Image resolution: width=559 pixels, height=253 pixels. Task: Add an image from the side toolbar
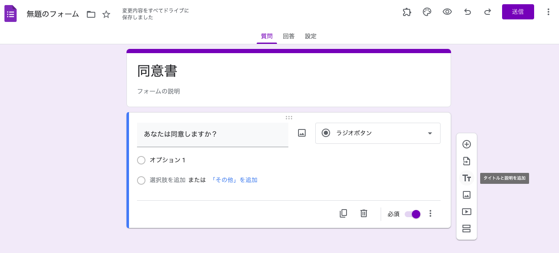pyautogui.click(x=467, y=195)
